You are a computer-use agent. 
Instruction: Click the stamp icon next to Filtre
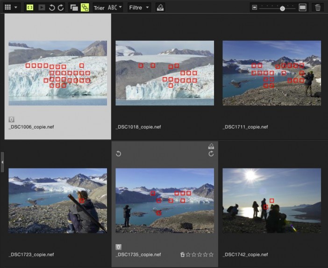tap(160, 7)
